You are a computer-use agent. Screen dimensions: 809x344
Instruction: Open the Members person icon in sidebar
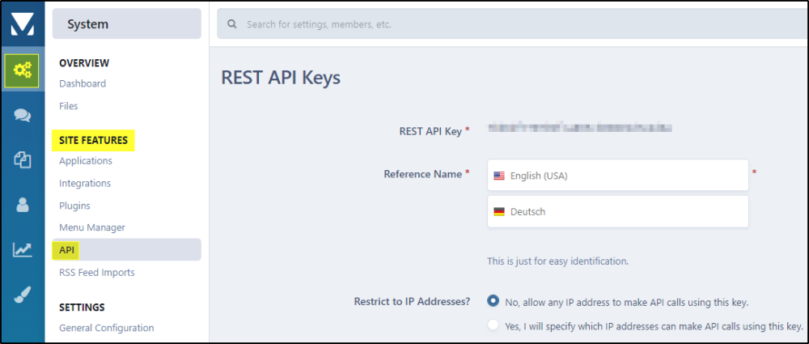click(x=22, y=205)
